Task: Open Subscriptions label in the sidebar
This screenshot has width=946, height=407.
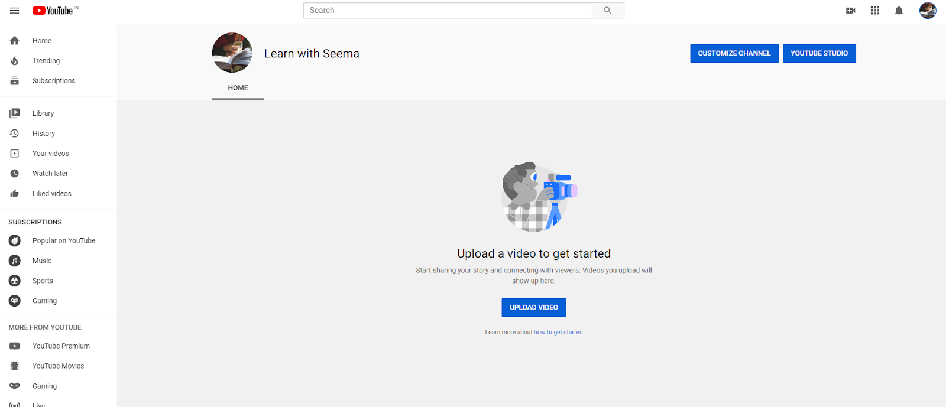Action: click(x=54, y=81)
